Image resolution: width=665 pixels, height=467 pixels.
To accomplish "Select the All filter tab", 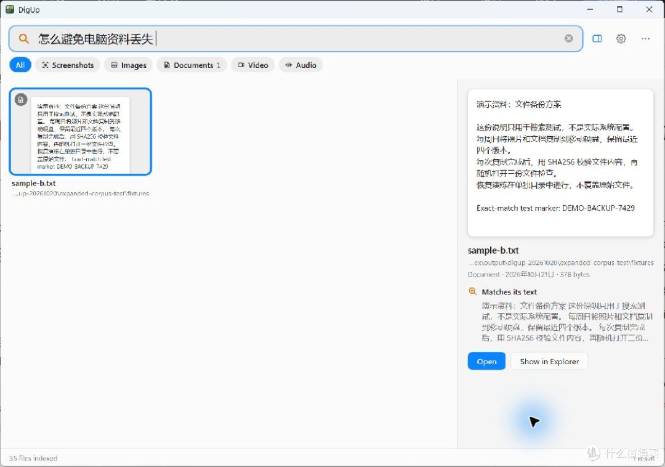I will (x=20, y=65).
